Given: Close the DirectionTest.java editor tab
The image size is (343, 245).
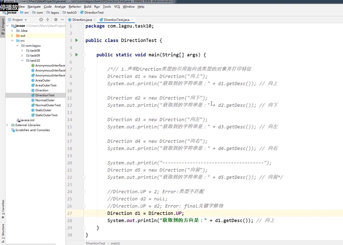Looking at the screenshot, I should click(132, 20).
